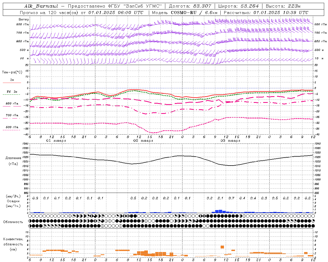Select the text "Широта: 53.264"
328x262 pixels.
(x=238, y=6)
